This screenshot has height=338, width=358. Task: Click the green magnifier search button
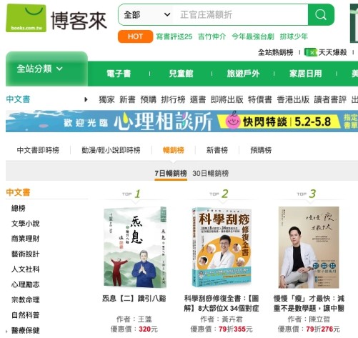pos(321,15)
